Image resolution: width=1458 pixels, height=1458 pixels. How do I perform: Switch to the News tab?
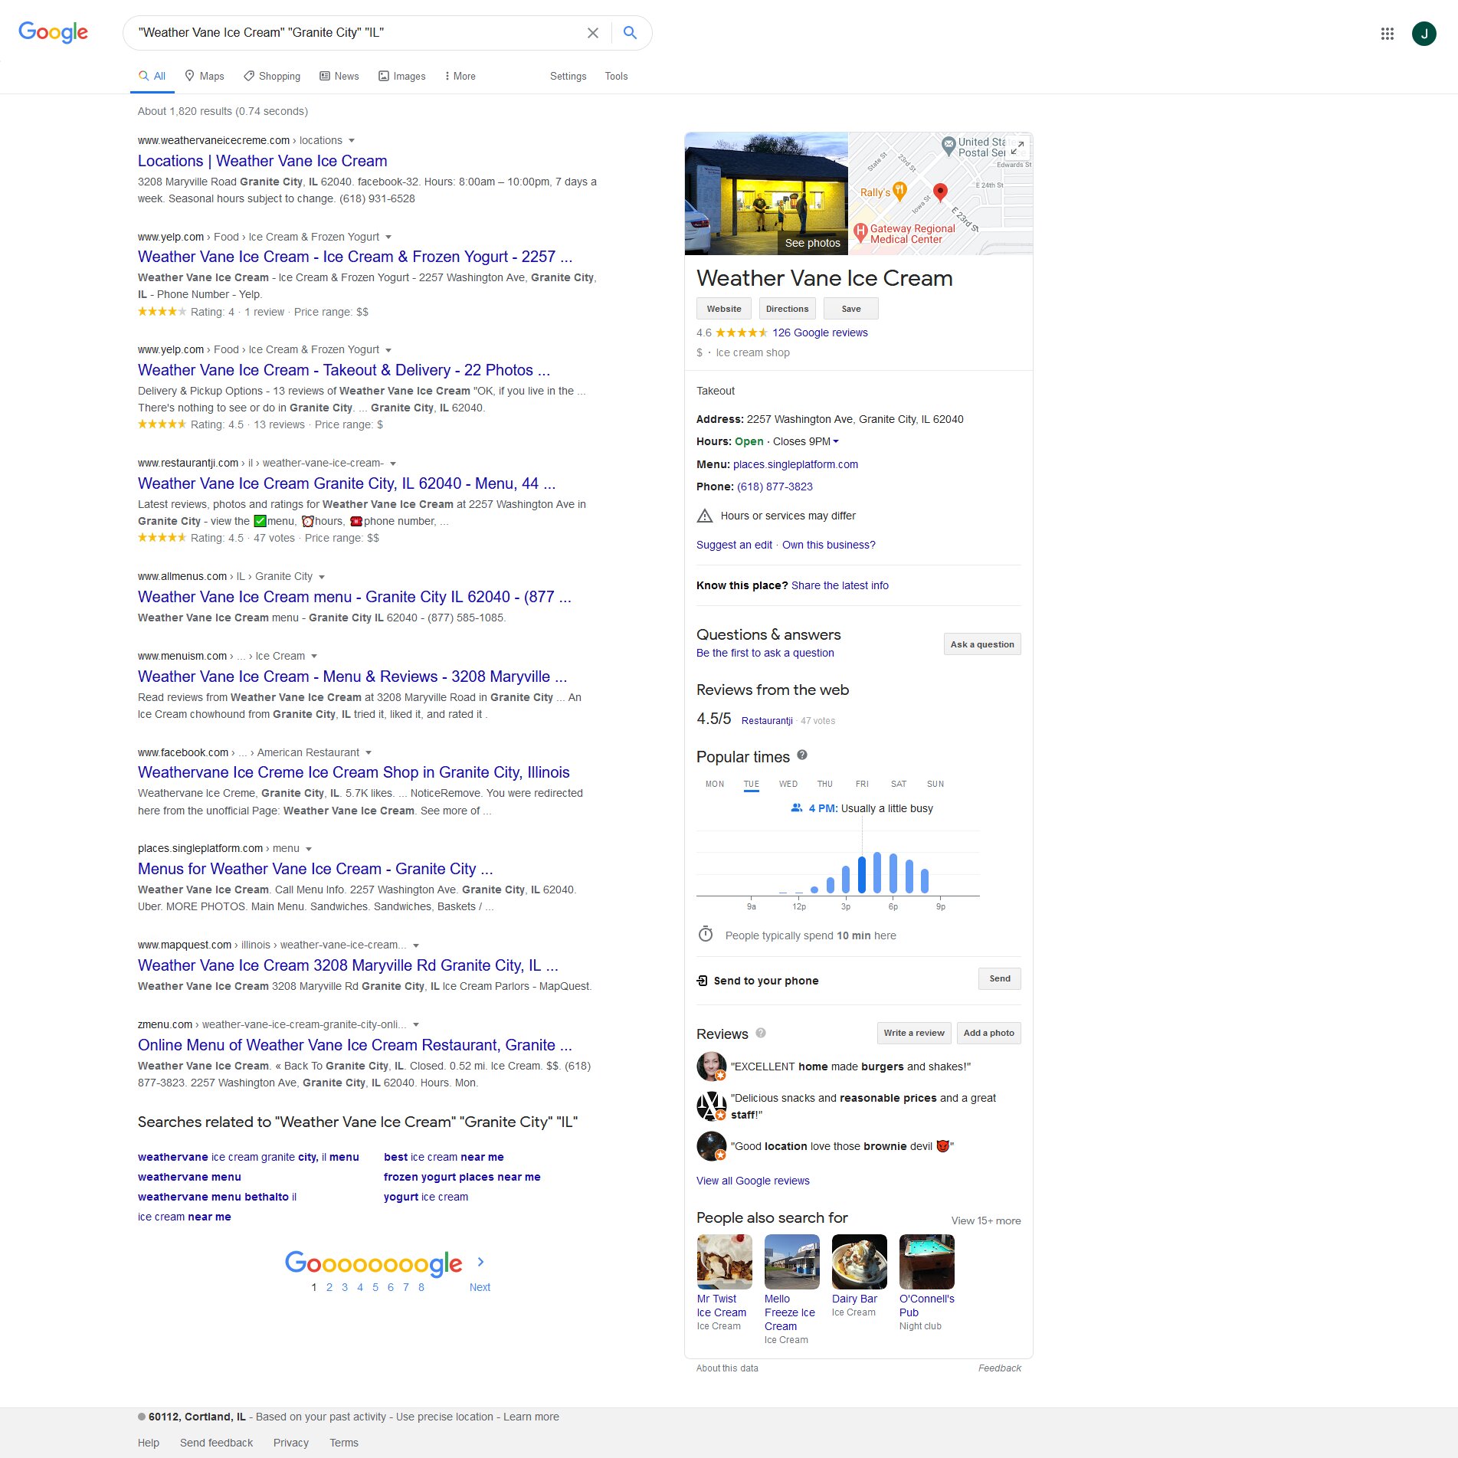point(339,76)
